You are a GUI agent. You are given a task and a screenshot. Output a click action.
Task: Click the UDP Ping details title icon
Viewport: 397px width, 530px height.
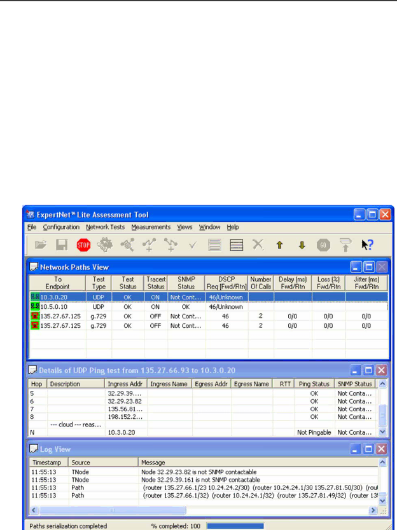point(32,370)
